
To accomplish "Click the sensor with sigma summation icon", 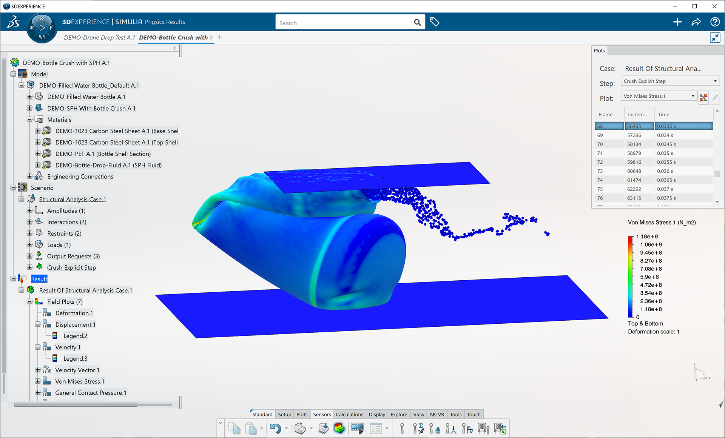I will 418,429.
